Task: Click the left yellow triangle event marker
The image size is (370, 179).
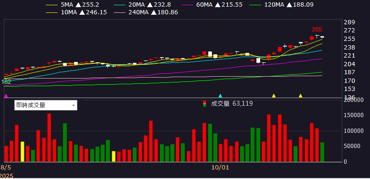Action: (x=274, y=96)
